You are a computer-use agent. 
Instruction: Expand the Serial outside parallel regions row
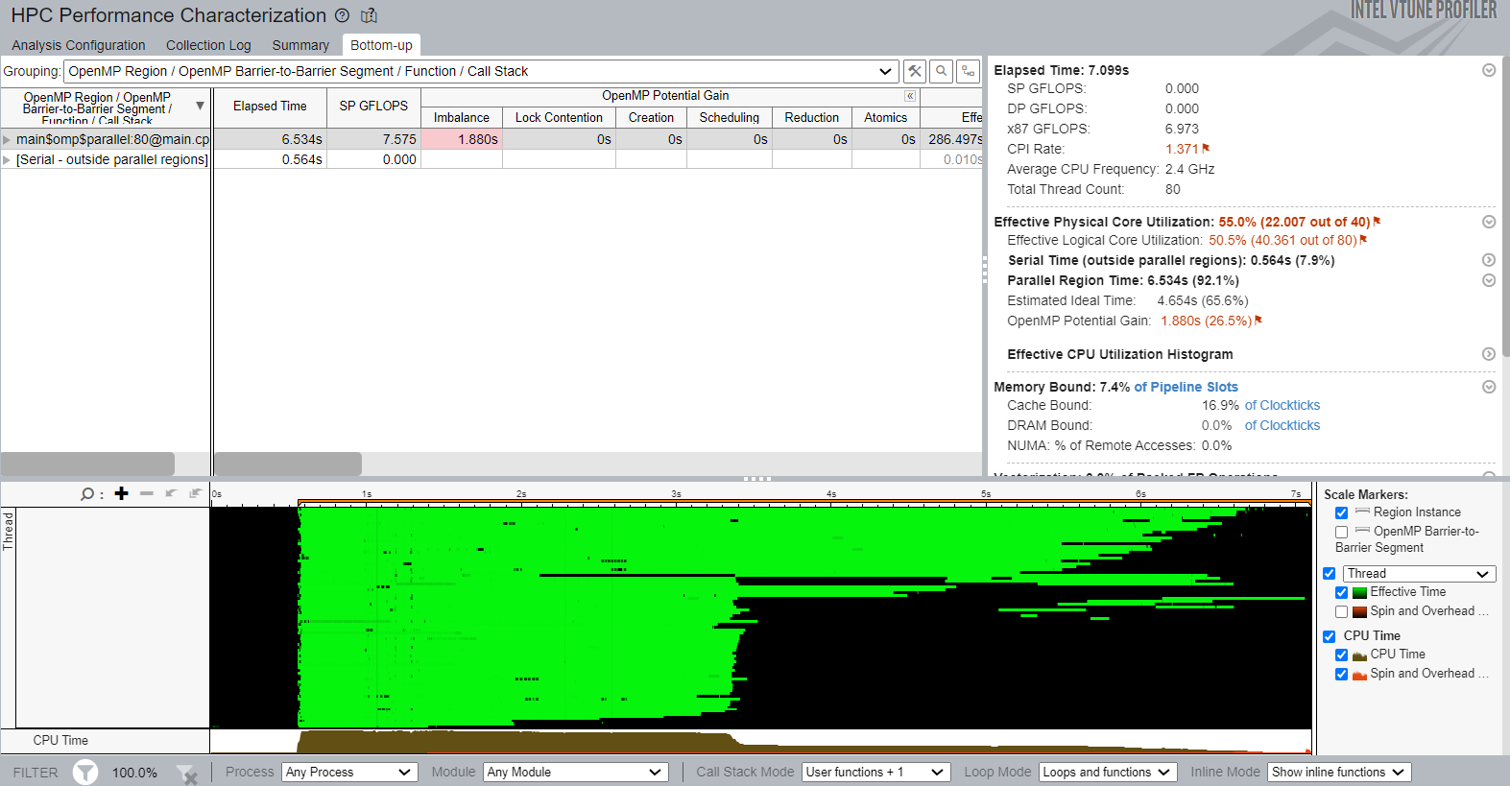(7, 159)
